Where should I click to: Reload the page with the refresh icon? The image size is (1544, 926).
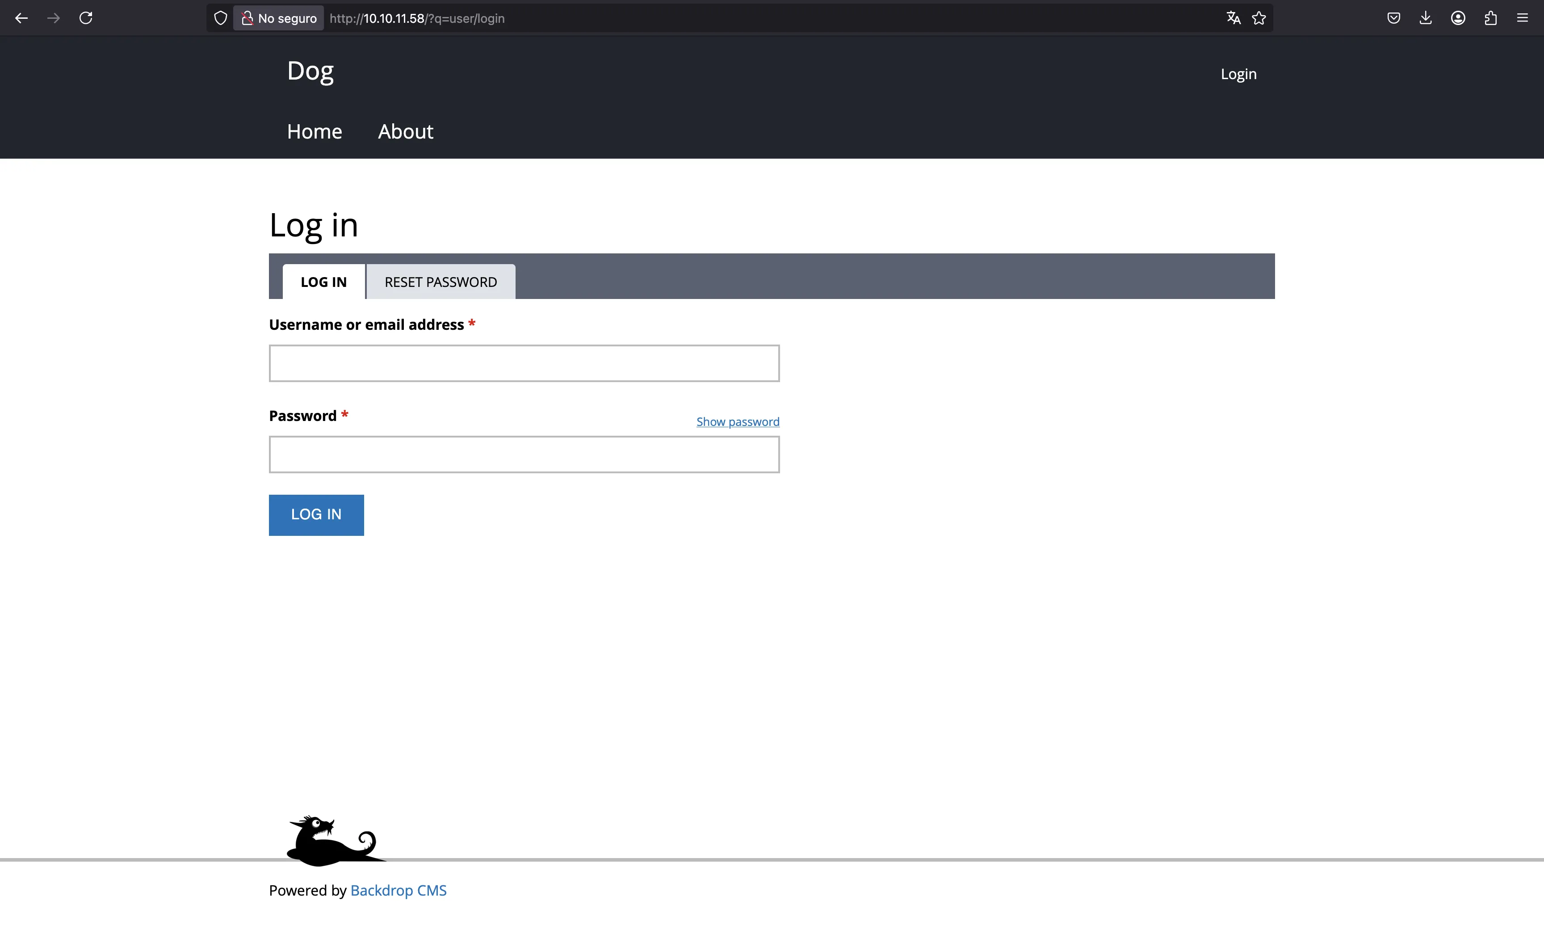[86, 18]
